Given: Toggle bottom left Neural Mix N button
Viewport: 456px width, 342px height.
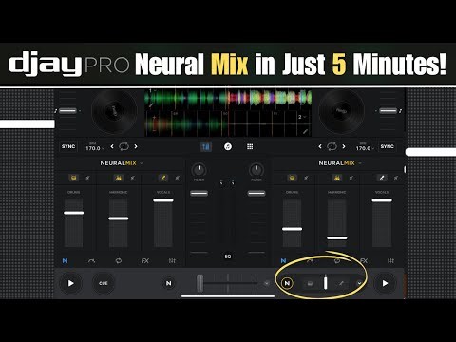Looking at the screenshot, I should [x=169, y=283].
